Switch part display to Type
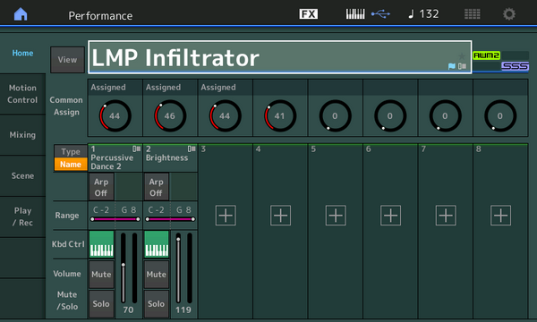 click(71, 151)
